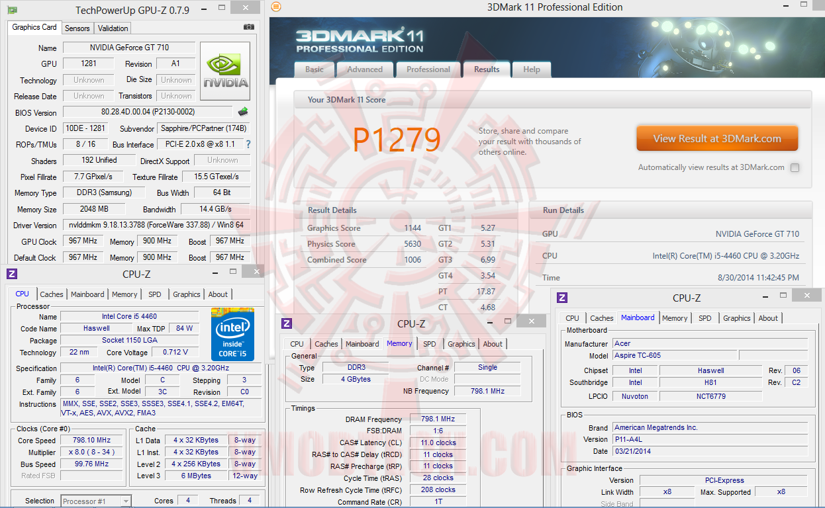Click the GPU name field NVIDIA GeForce GT 710

click(129, 48)
